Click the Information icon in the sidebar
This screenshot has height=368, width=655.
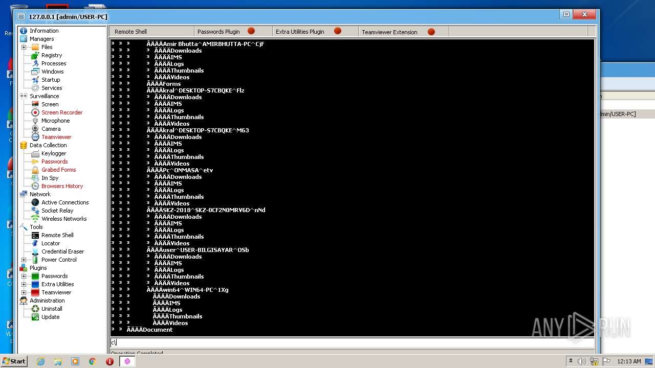point(24,31)
